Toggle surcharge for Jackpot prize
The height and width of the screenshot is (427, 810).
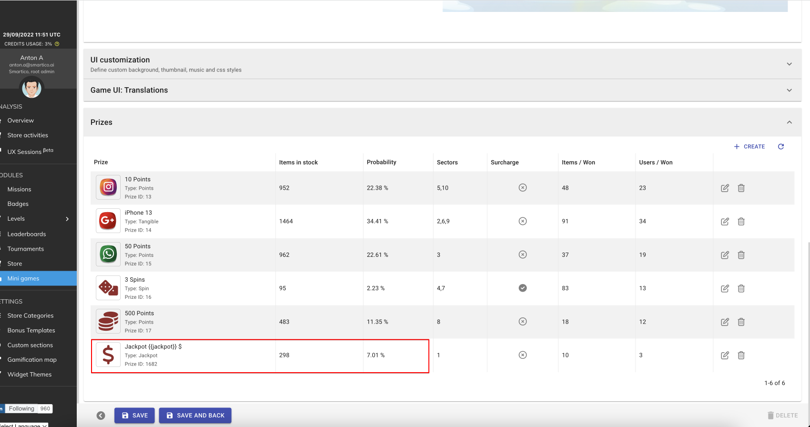[523, 355]
